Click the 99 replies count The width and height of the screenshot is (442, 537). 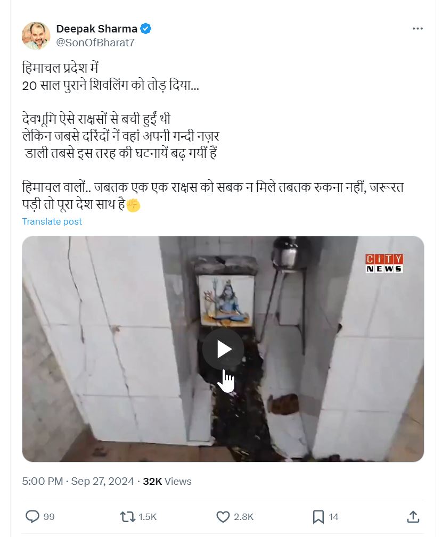click(x=49, y=517)
